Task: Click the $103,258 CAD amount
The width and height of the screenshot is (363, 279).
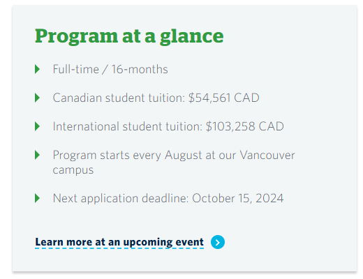Action: tap(245, 126)
